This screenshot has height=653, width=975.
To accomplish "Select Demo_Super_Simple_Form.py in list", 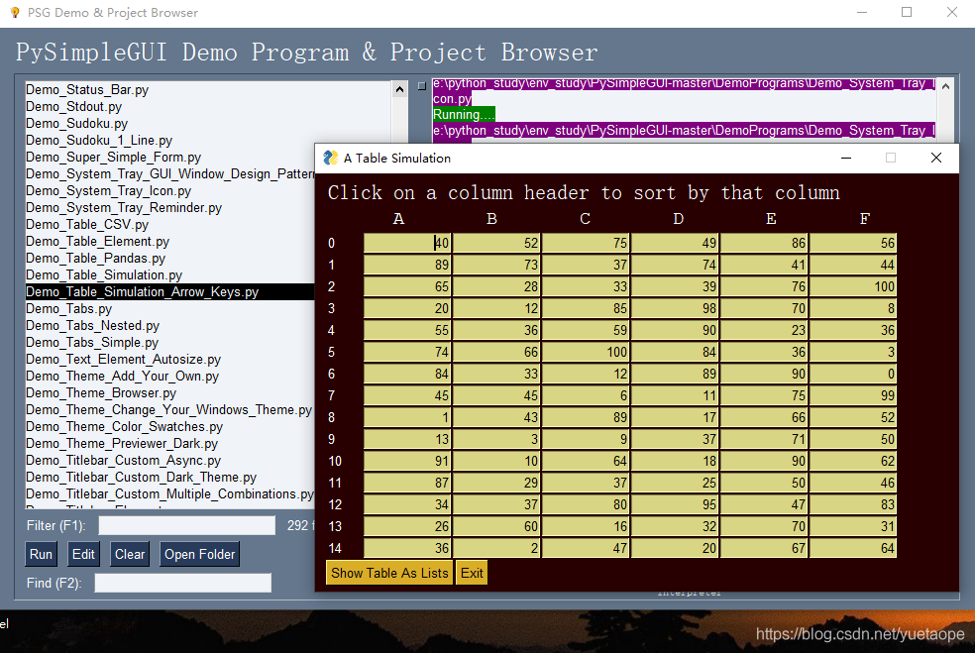I will point(113,157).
